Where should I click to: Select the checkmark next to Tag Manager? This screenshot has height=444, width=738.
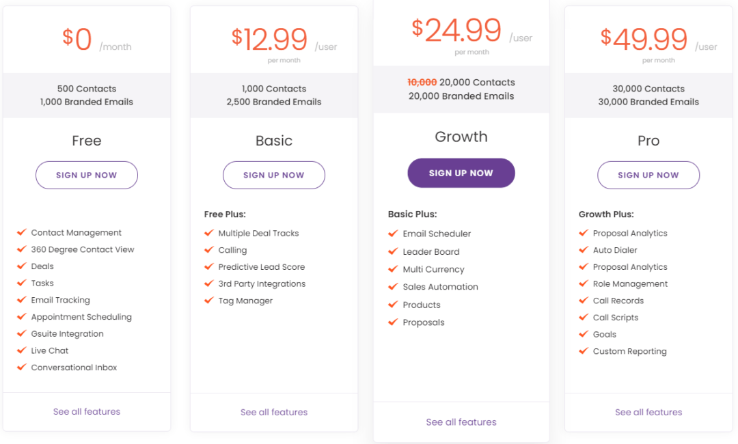tap(208, 301)
